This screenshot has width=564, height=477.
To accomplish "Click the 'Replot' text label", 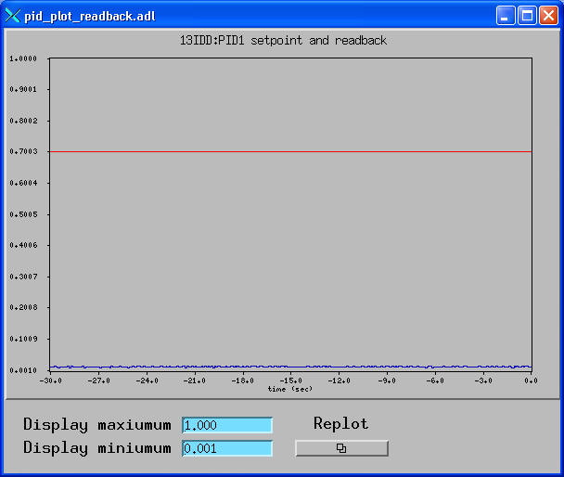I will click(340, 424).
